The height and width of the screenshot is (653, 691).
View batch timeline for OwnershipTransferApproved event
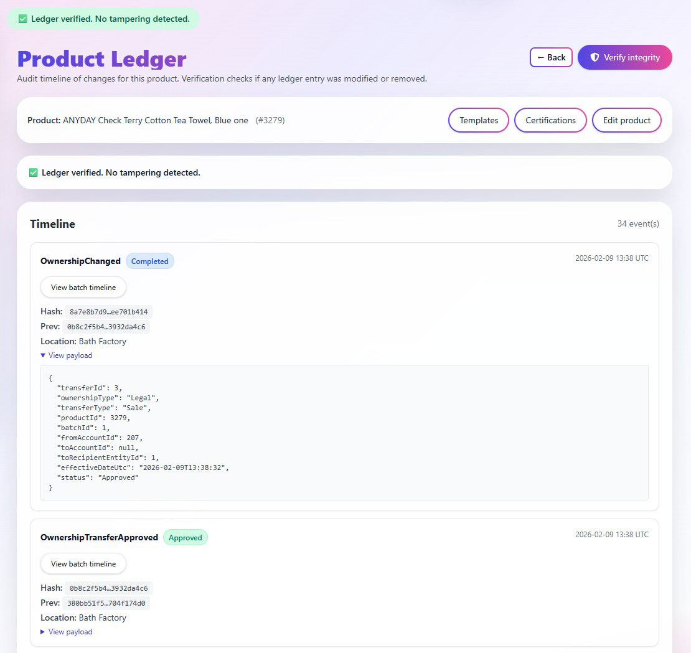point(83,564)
